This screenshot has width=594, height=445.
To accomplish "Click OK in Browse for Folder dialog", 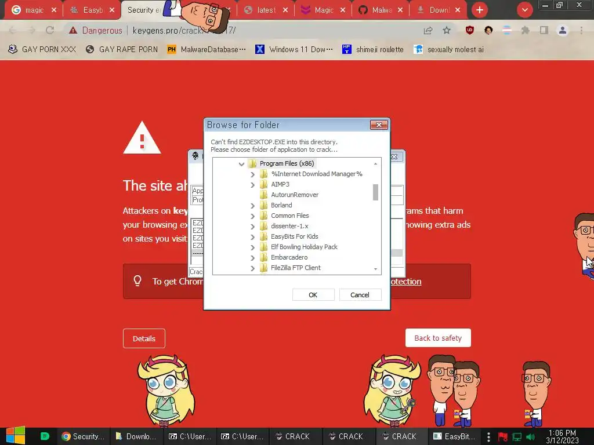I will (x=313, y=295).
